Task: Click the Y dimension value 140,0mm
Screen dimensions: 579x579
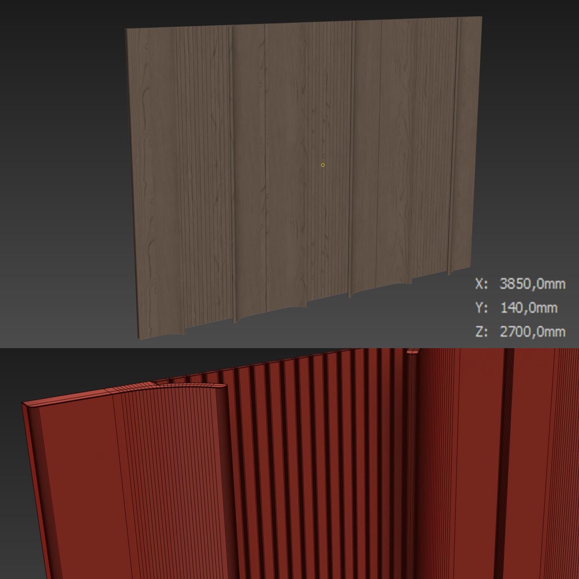Action: [529, 308]
